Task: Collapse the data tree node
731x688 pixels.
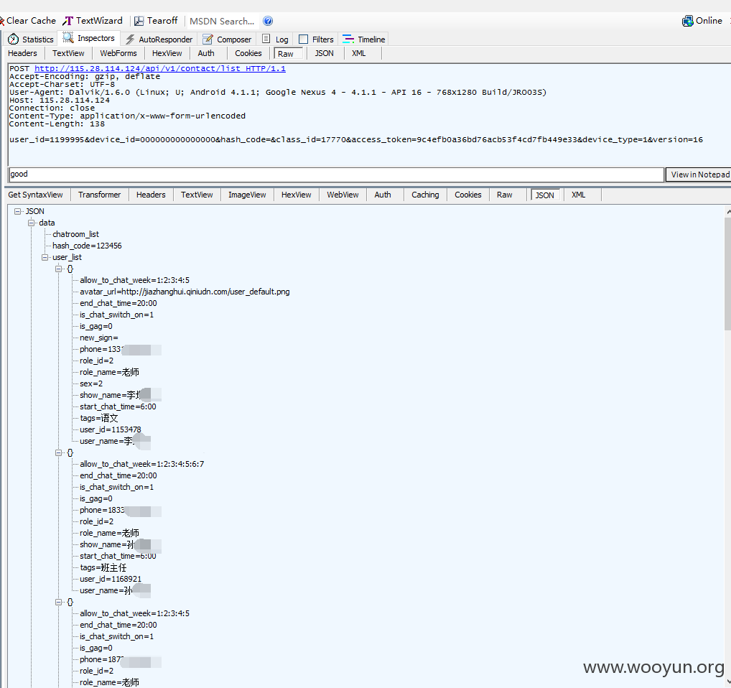Action: pyautogui.click(x=31, y=223)
